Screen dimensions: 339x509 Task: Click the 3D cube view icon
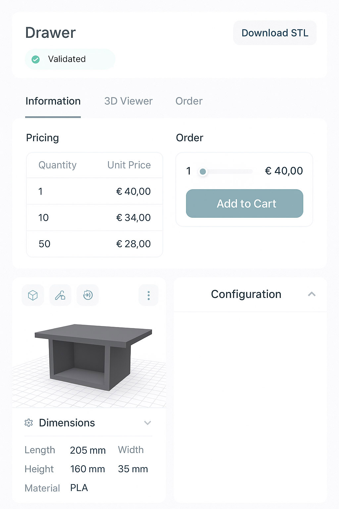(33, 295)
